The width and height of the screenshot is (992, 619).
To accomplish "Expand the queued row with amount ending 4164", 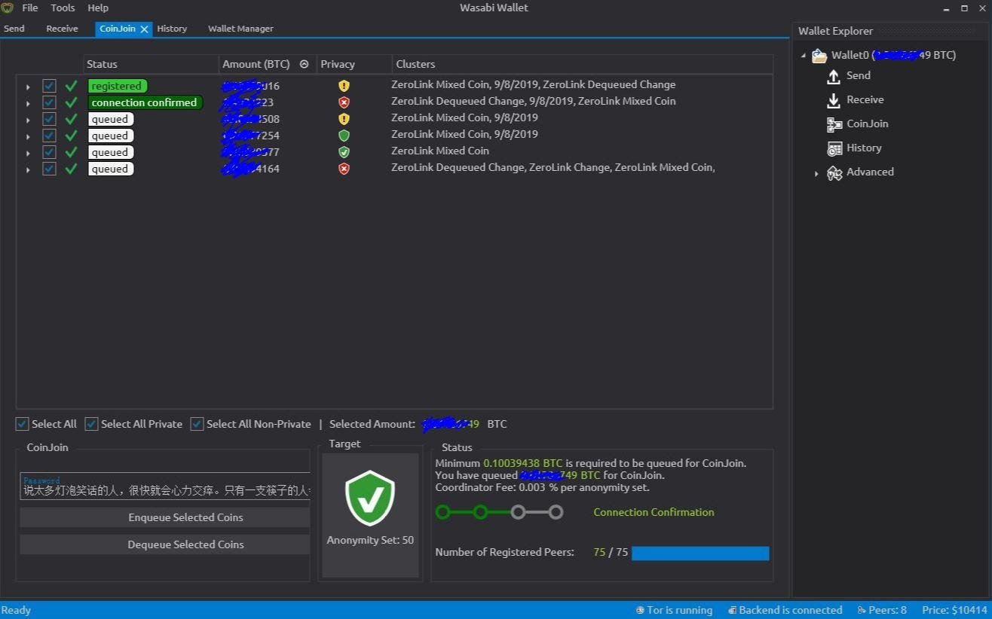I will click(28, 169).
